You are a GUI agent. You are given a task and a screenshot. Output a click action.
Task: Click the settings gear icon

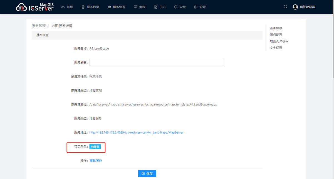pos(196,7)
